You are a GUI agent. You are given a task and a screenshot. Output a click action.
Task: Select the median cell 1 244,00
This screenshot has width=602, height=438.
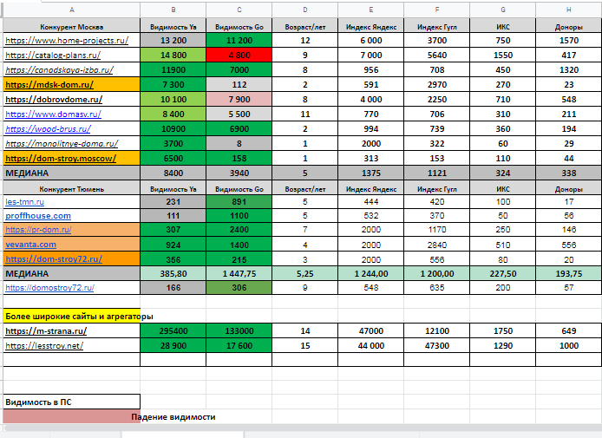[371, 274]
